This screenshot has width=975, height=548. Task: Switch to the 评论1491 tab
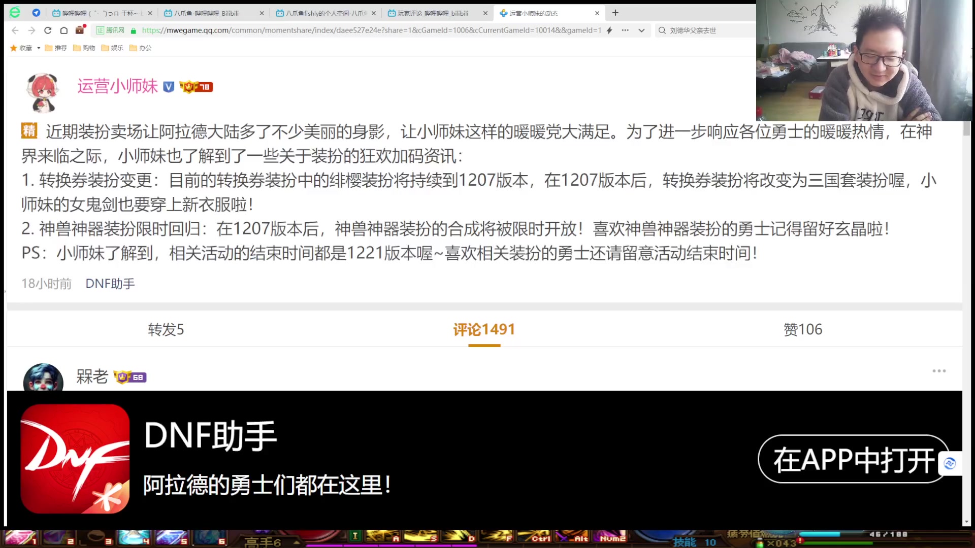coord(484,330)
